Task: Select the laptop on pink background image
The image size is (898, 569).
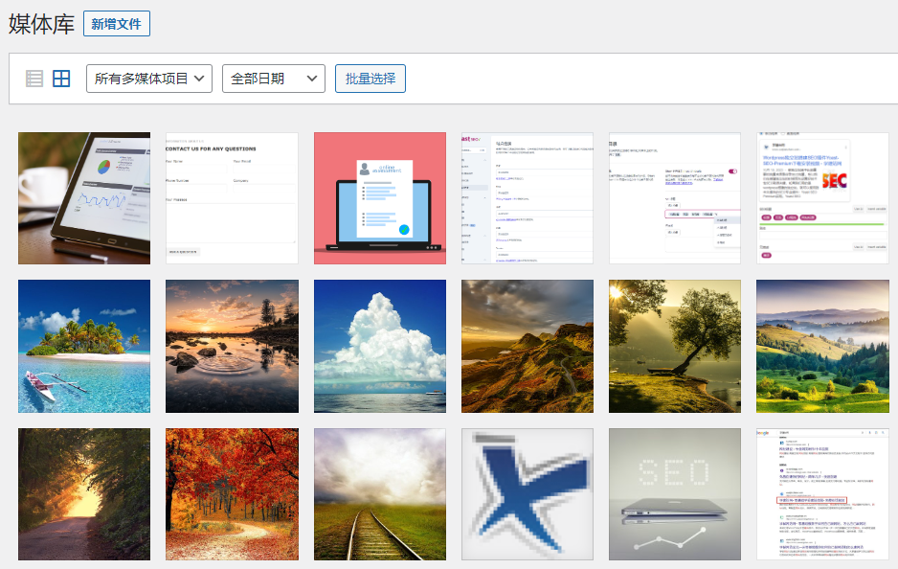Action: click(x=379, y=197)
